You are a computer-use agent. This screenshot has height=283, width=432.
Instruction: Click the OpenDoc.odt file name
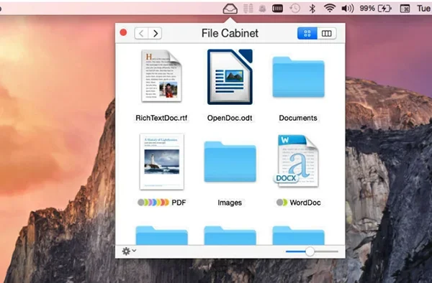point(230,118)
